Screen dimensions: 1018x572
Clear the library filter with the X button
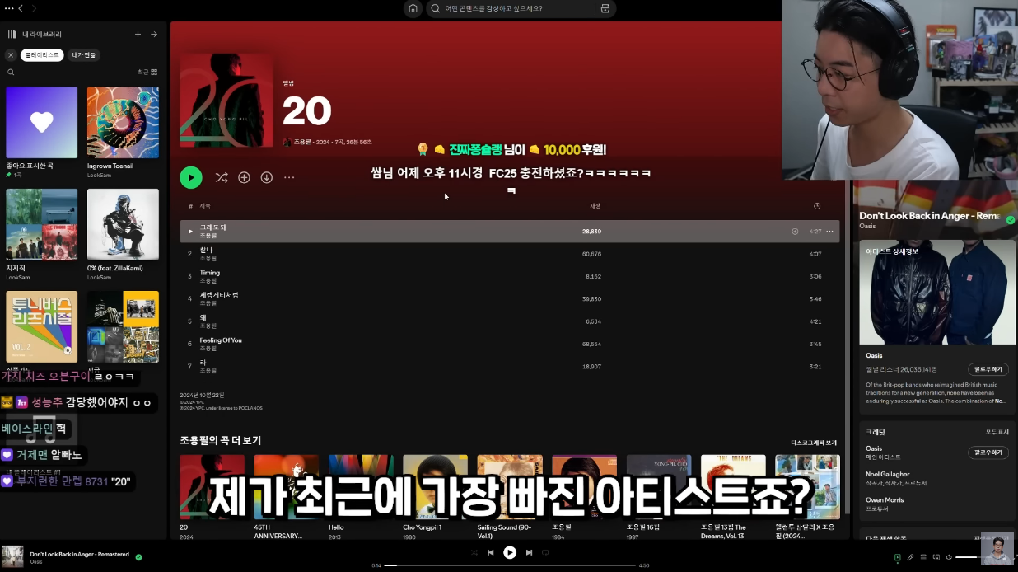(11, 55)
